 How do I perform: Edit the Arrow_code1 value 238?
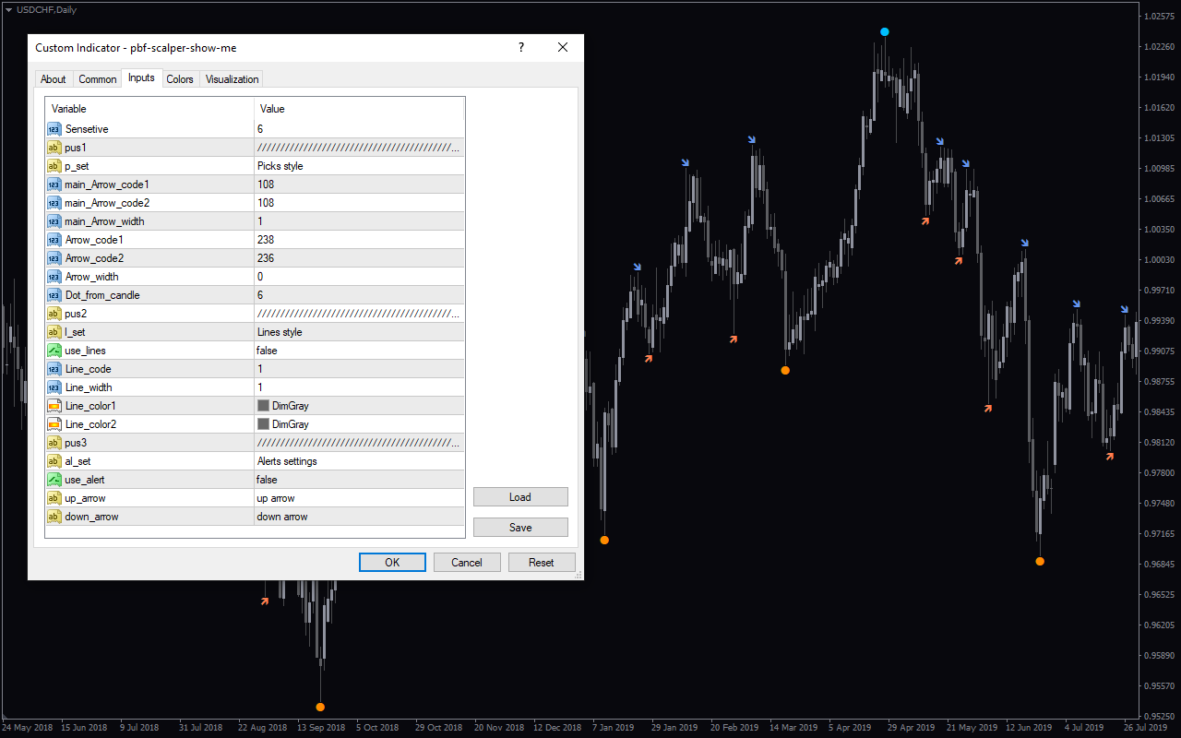pos(359,240)
